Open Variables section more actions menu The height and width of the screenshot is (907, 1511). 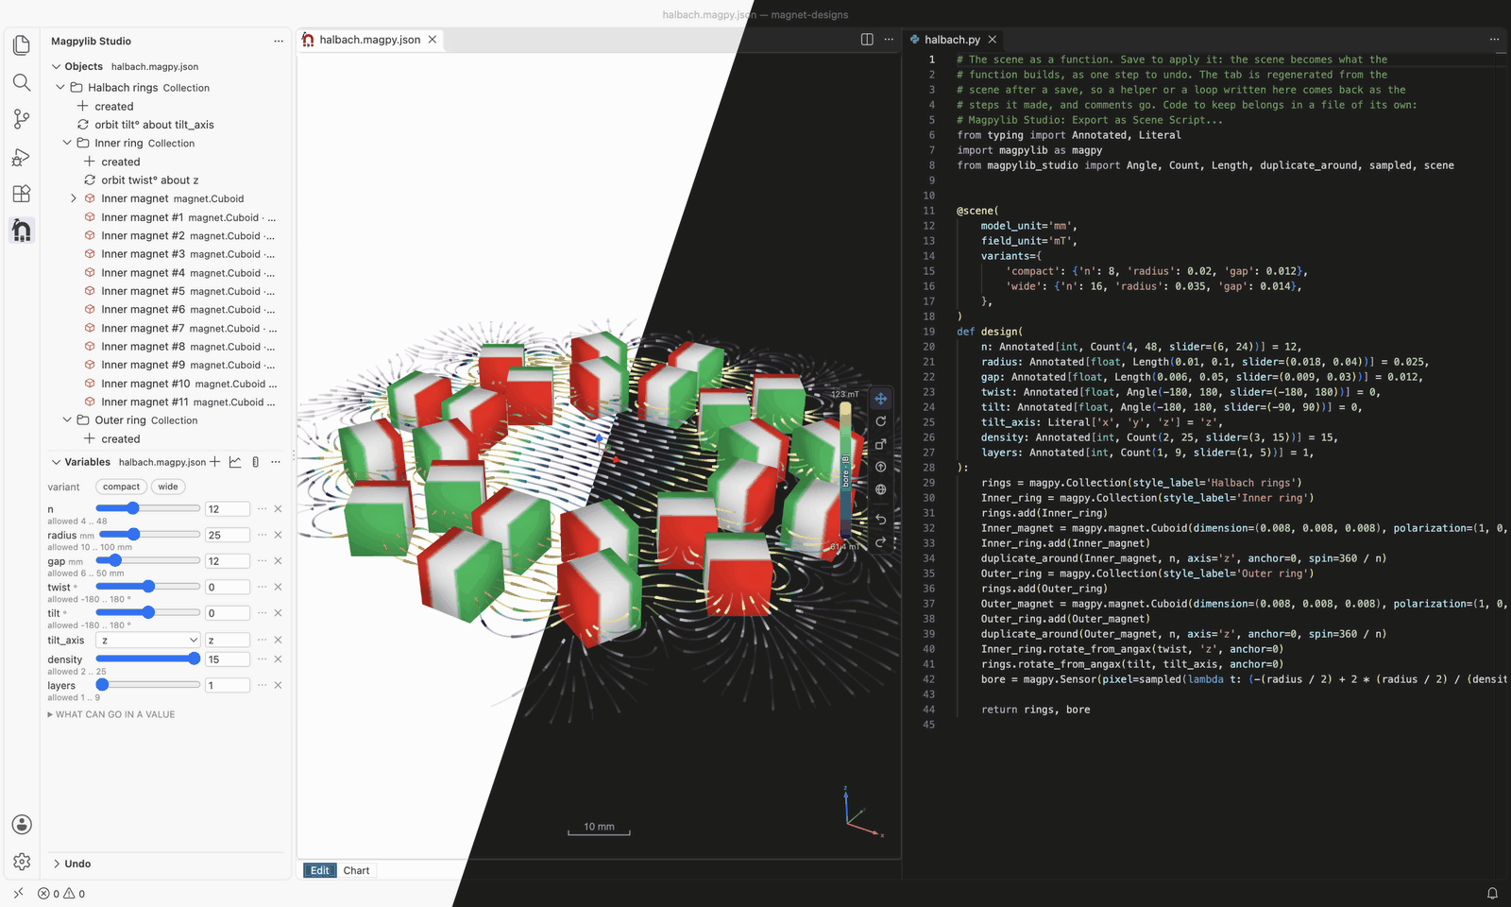point(276,462)
